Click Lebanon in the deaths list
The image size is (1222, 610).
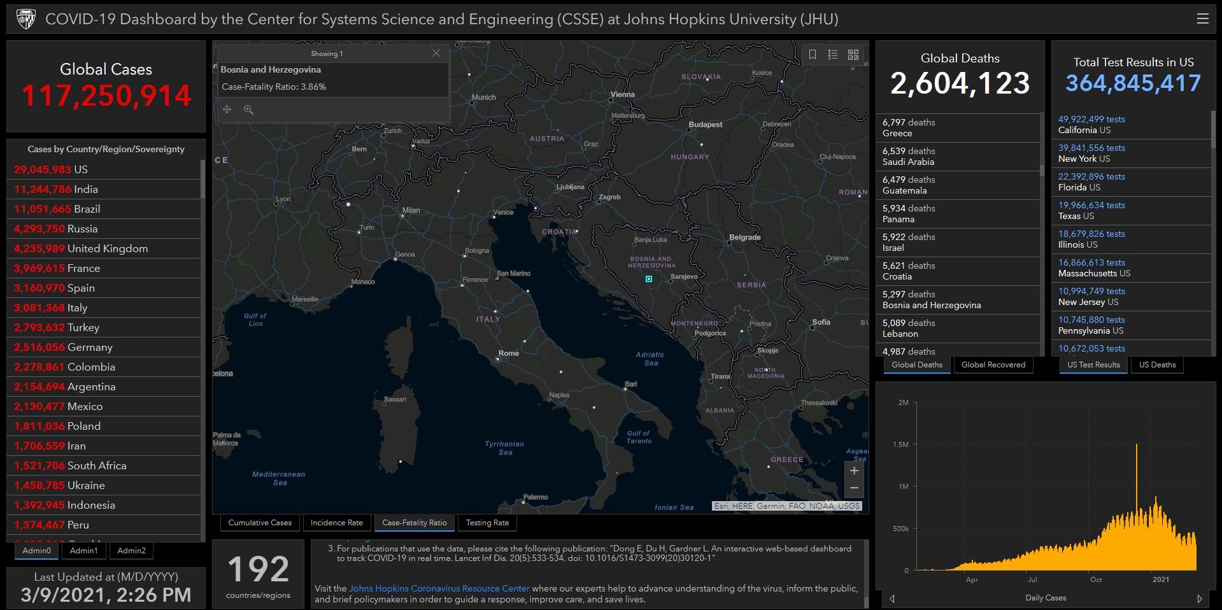[x=958, y=329]
